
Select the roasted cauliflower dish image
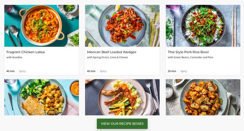(x=203, y=97)
